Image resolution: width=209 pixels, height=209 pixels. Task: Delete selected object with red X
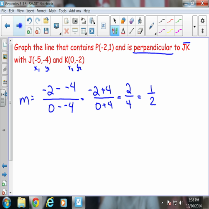pos(66,31)
